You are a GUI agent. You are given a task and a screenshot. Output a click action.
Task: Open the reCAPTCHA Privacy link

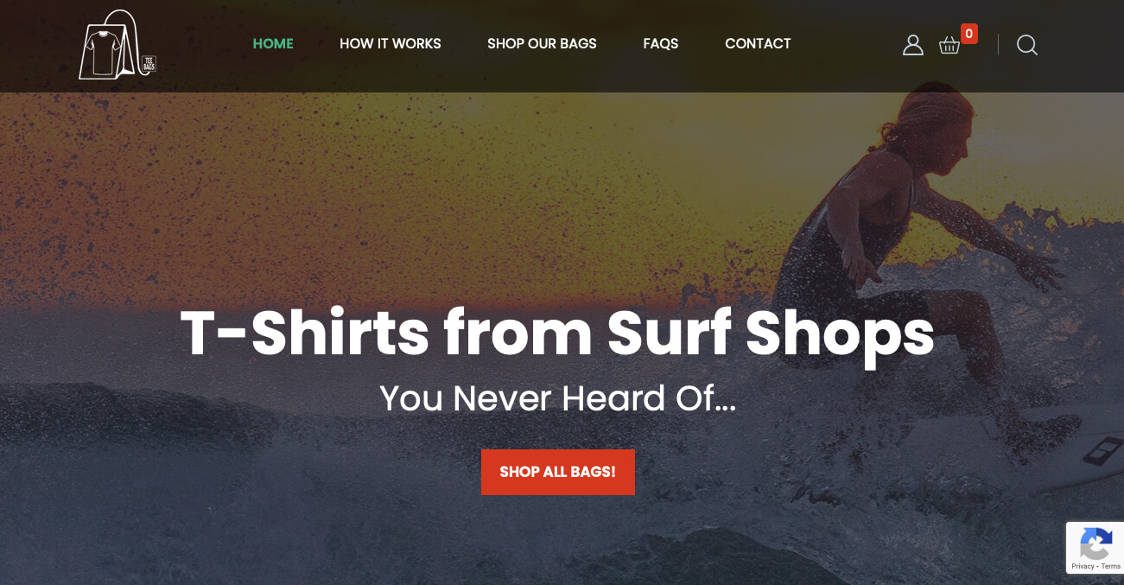click(x=1083, y=566)
